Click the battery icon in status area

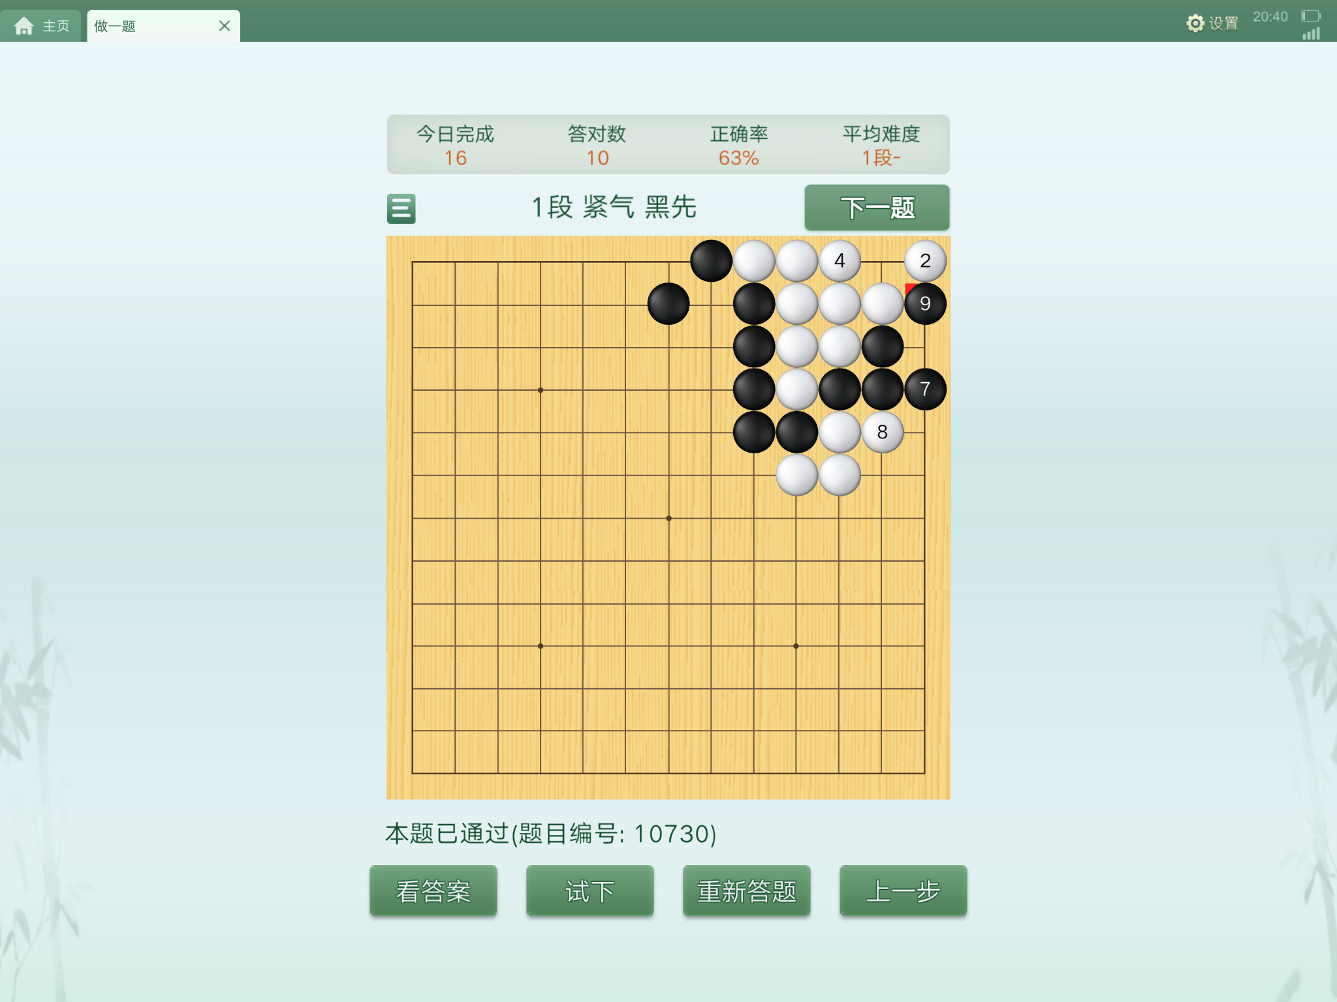pos(1310,16)
